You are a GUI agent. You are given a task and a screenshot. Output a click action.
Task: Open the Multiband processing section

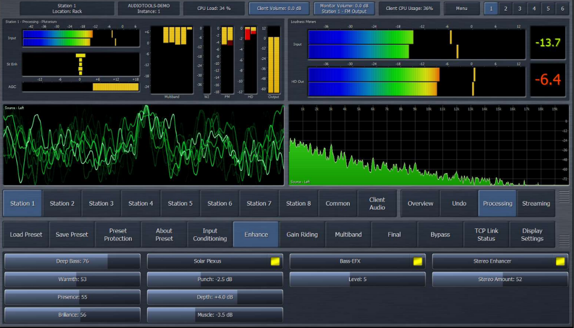[x=348, y=234]
